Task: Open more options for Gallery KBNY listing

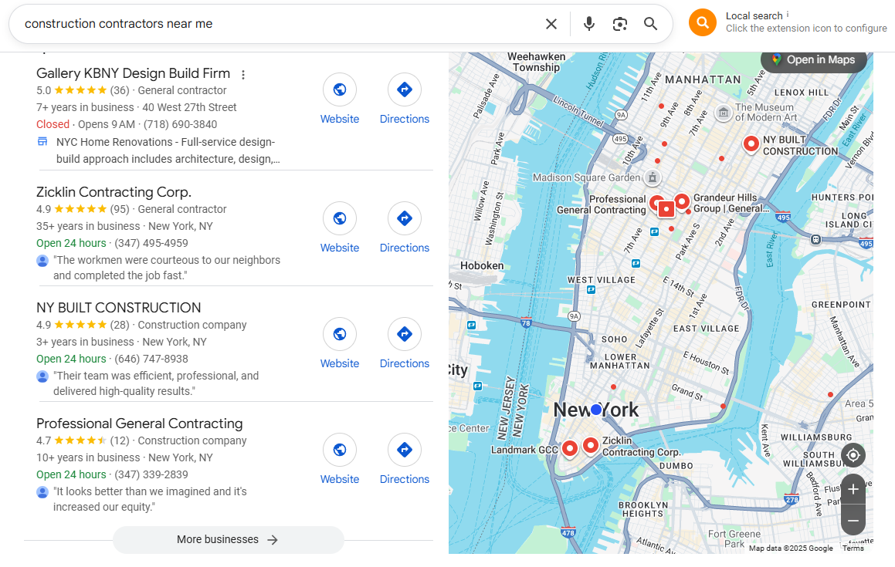Action: point(243,75)
